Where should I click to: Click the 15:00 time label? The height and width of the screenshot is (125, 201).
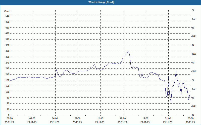coord(123,118)
